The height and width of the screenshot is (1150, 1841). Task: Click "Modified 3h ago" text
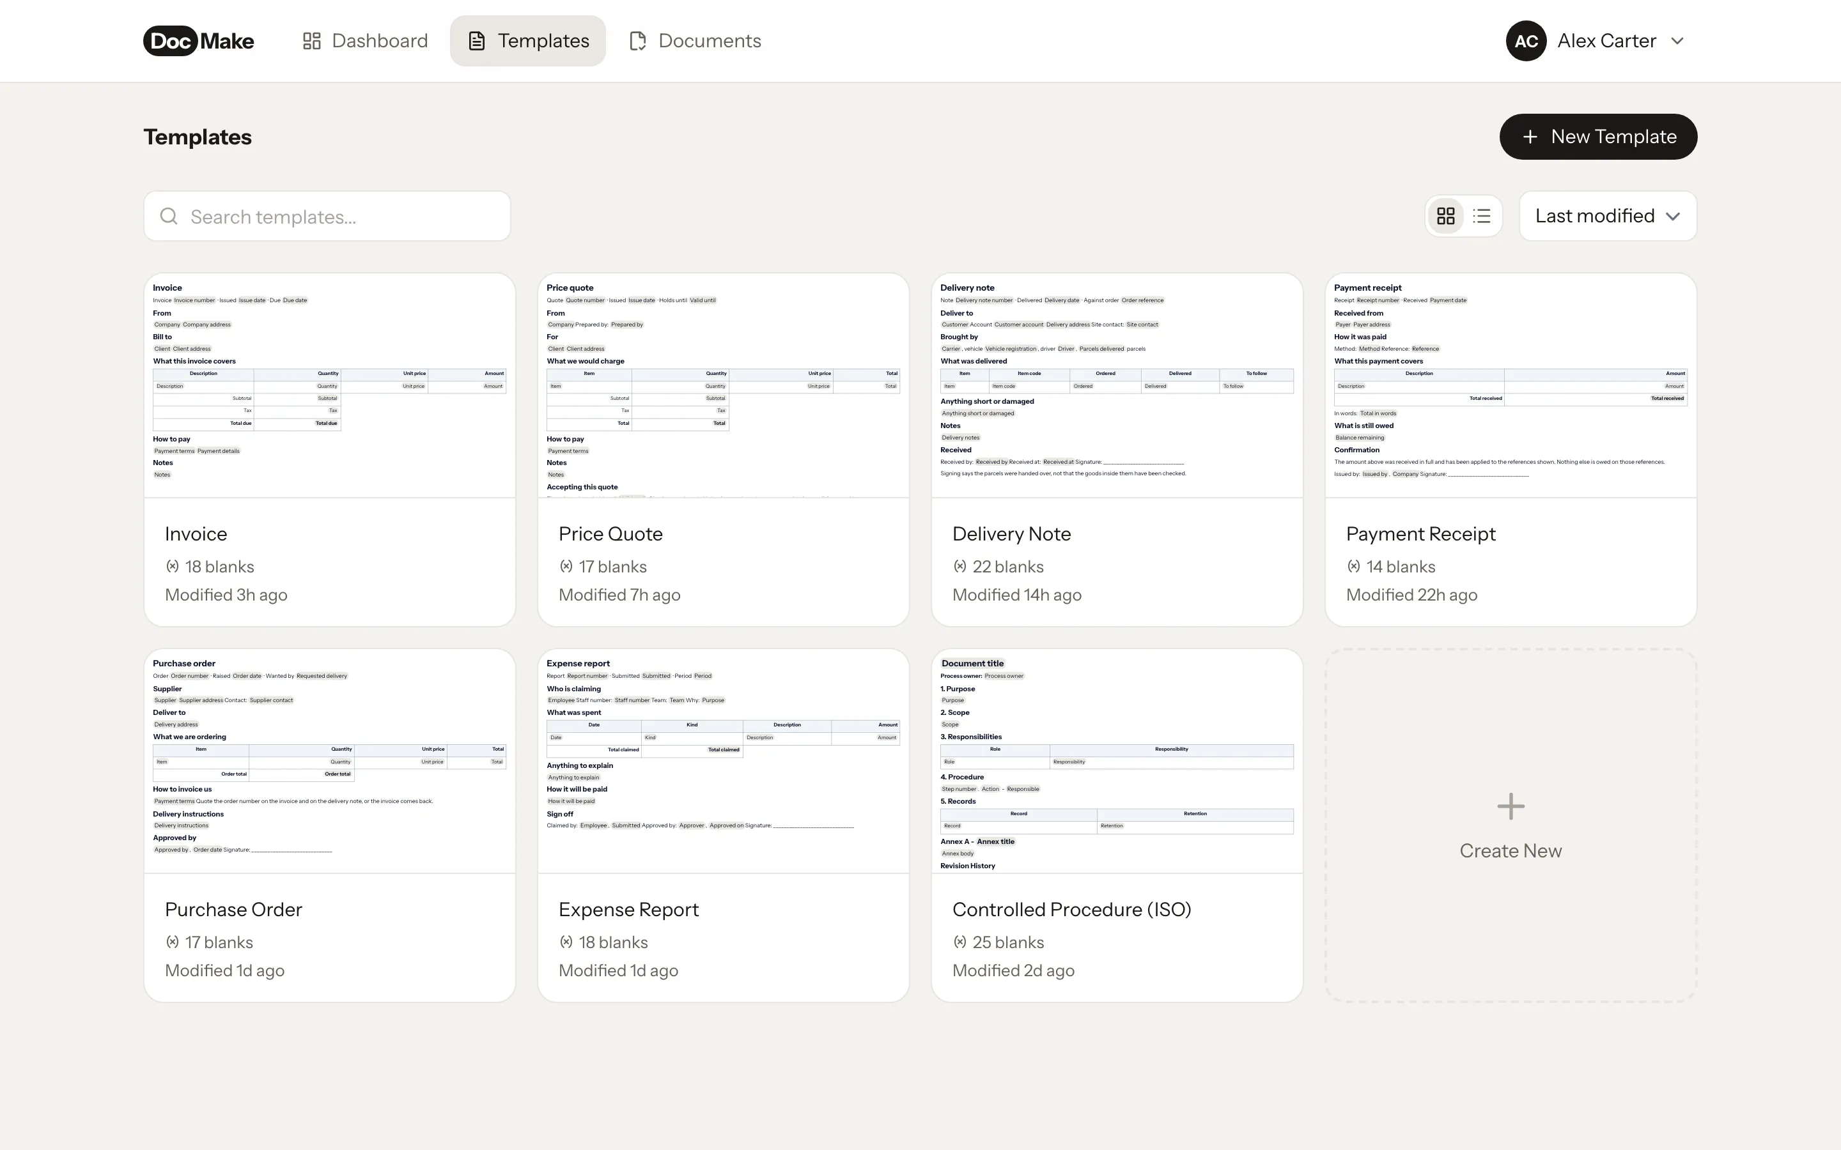[x=226, y=595]
